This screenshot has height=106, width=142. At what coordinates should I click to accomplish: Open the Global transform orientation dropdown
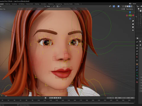pos(48,6)
